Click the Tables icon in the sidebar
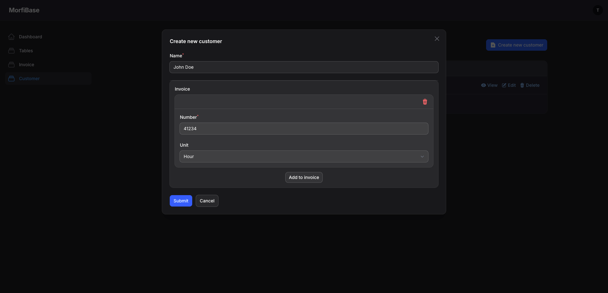The height and width of the screenshot is (293, 608). click(x=11, y=51)
